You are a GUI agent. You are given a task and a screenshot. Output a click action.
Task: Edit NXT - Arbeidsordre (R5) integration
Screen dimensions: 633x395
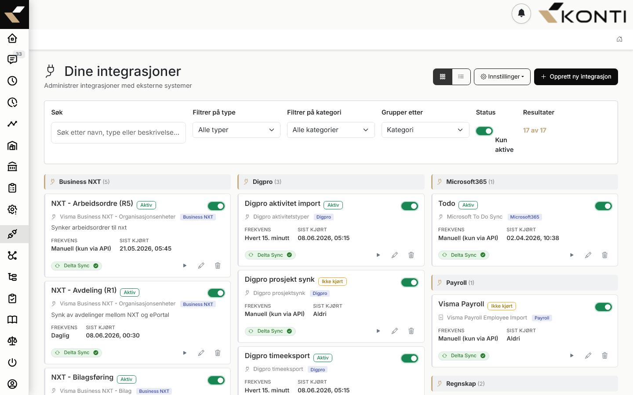(x=201, y=266)
